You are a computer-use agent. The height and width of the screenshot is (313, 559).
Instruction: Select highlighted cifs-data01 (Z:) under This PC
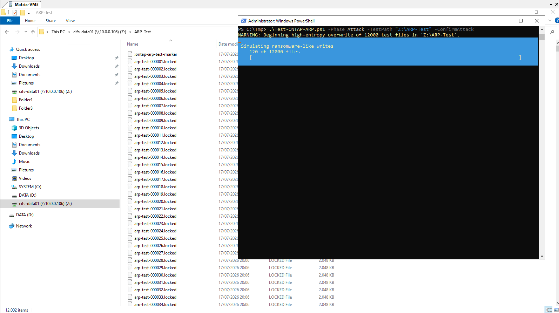coord(60,204)
